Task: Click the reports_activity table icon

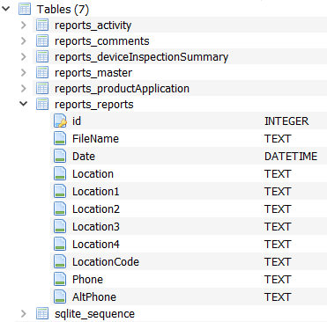Action: pos(42,26)
